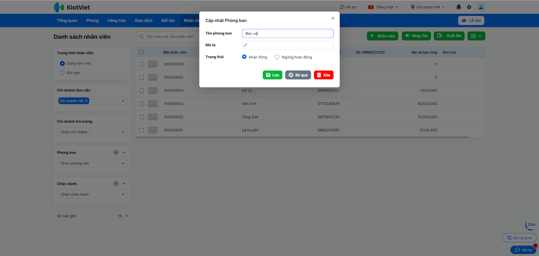Image resolution: width=539 pixels, height=256 pixels.
Task: Change the Số bản ghi page size
Action: coord(123,216)
